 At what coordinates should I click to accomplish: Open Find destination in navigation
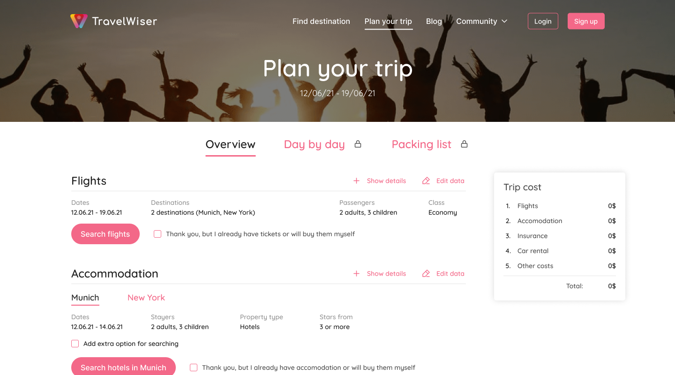tap(321, 21)
